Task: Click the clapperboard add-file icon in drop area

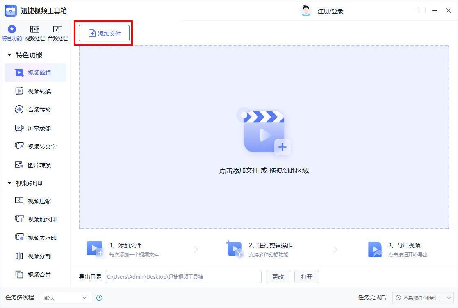Action: tap(264, 132)
